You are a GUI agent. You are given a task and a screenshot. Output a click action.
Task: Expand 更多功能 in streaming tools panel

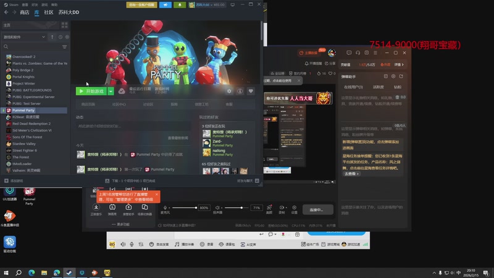[120, 224]
